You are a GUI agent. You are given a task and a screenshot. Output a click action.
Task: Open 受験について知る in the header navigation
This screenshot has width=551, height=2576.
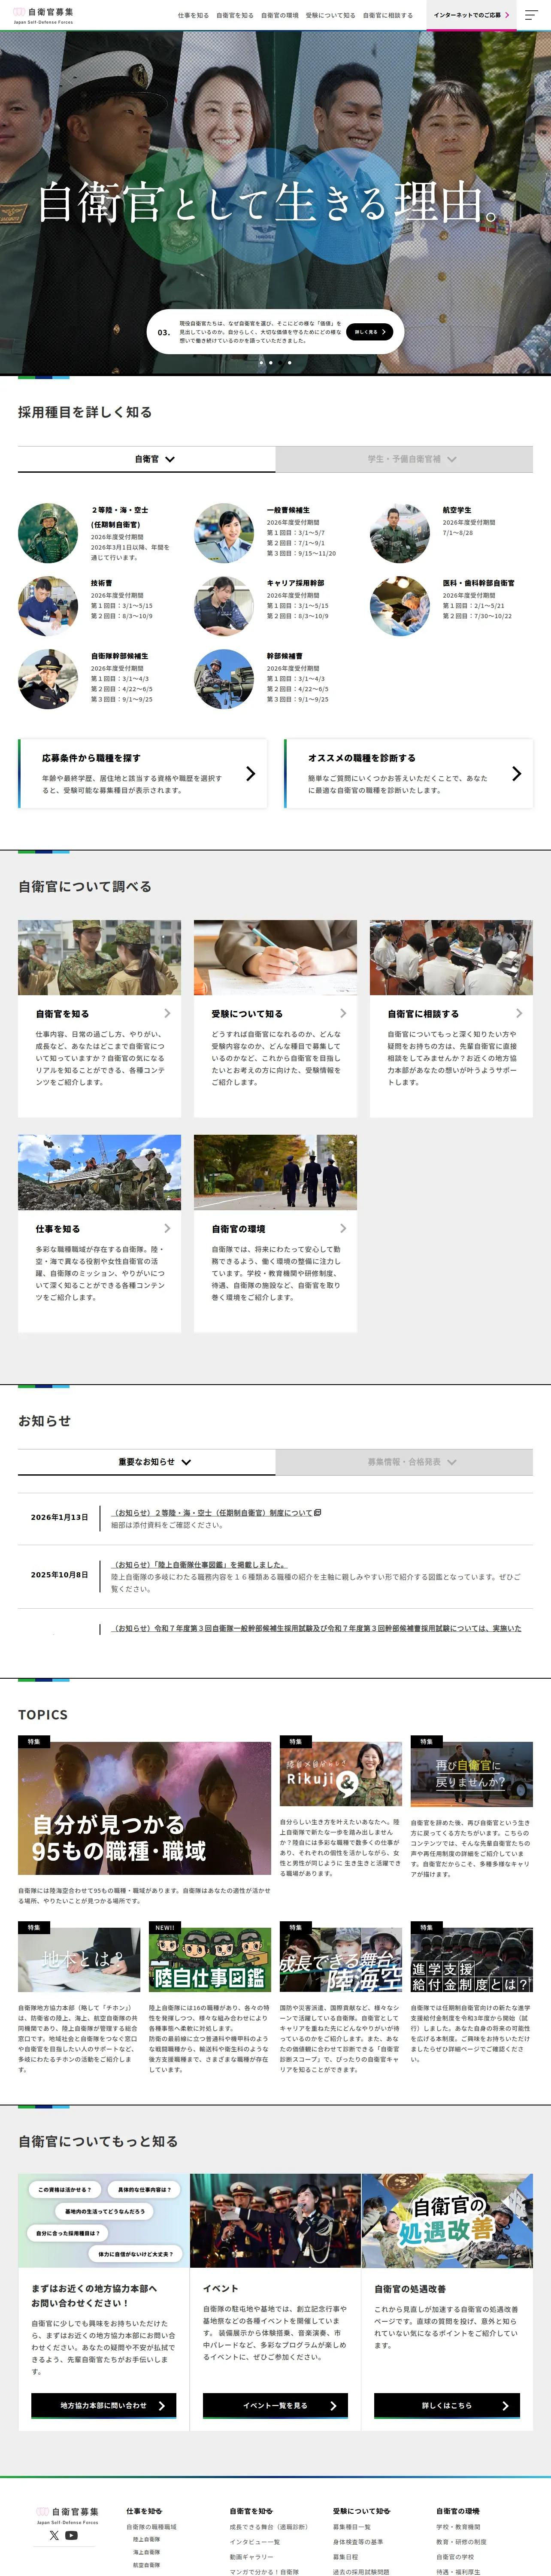331,15
